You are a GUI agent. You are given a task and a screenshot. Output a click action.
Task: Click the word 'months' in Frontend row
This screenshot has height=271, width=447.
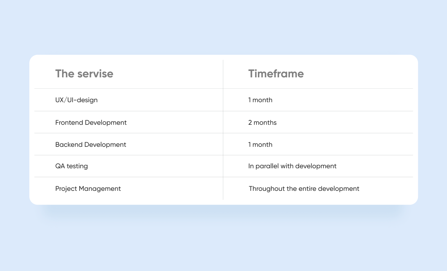click(265, 123)
